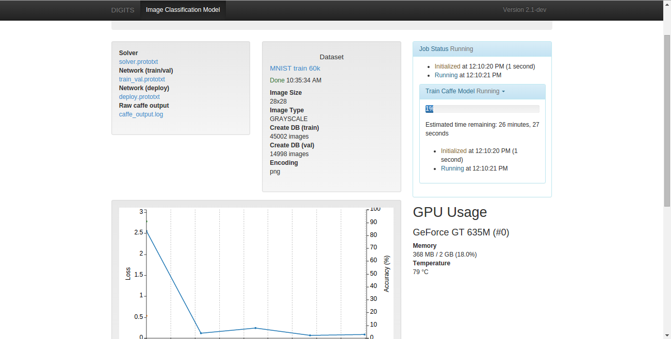Click the loss curve starting point on chart
Viewport: 671px width, 339px height.
pyautogui.click(x=146, y=231)
